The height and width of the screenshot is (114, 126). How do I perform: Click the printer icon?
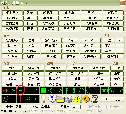(x=69, y=99)
